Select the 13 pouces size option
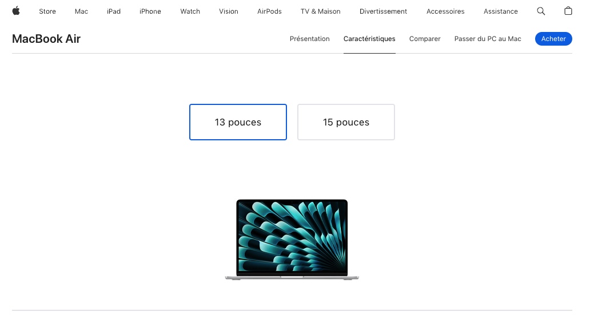The image size is (590, 336). 238,122
